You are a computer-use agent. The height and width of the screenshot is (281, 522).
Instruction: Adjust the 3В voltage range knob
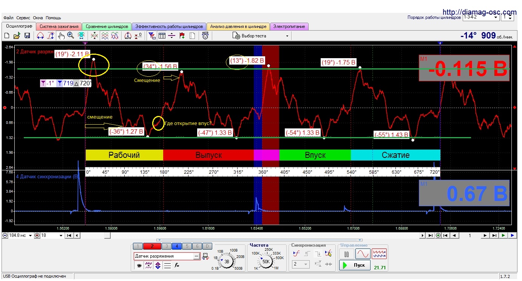tap(227, 261)
